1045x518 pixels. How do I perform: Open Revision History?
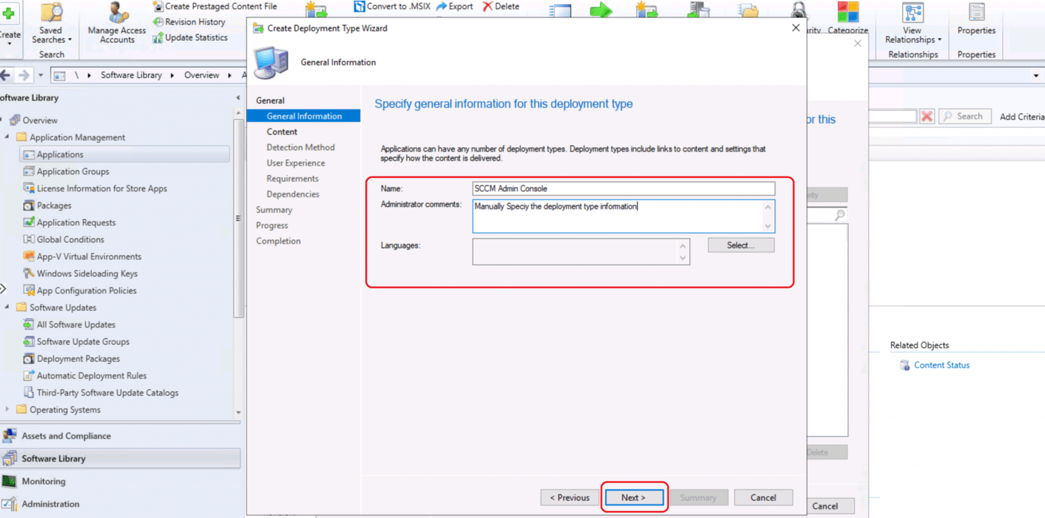[189, 22]
